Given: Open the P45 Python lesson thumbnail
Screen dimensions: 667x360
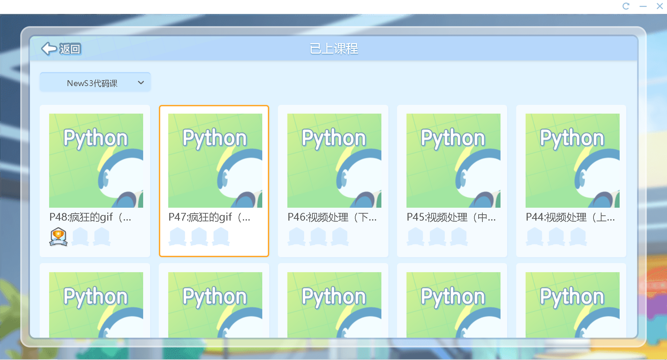Looking at the screenshot, I should tap(453, 161).
